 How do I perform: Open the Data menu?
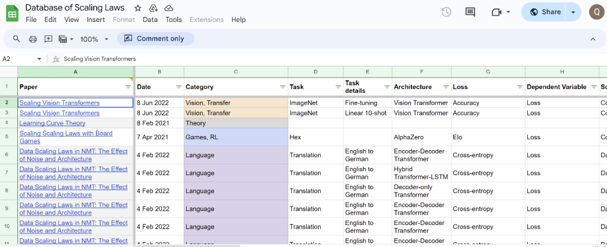coord(150,20)
